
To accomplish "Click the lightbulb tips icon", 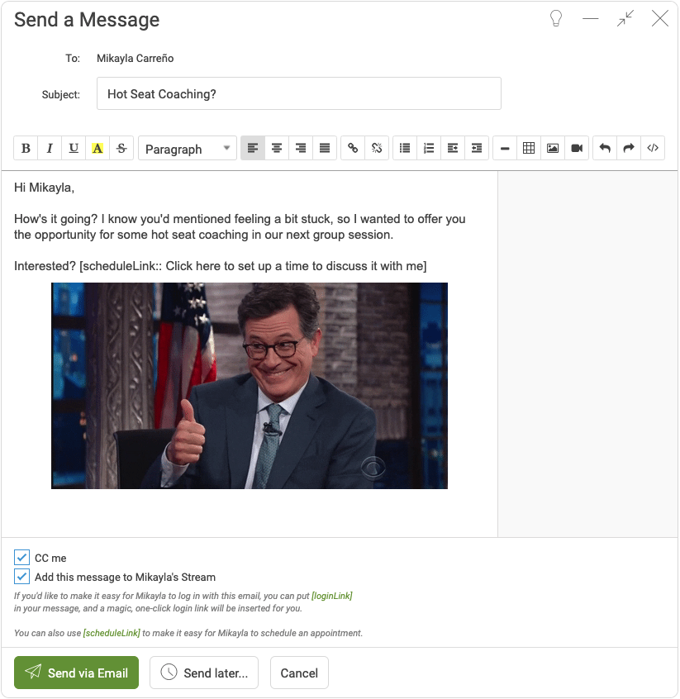I will pyautogui.click(x=556, y=19).
